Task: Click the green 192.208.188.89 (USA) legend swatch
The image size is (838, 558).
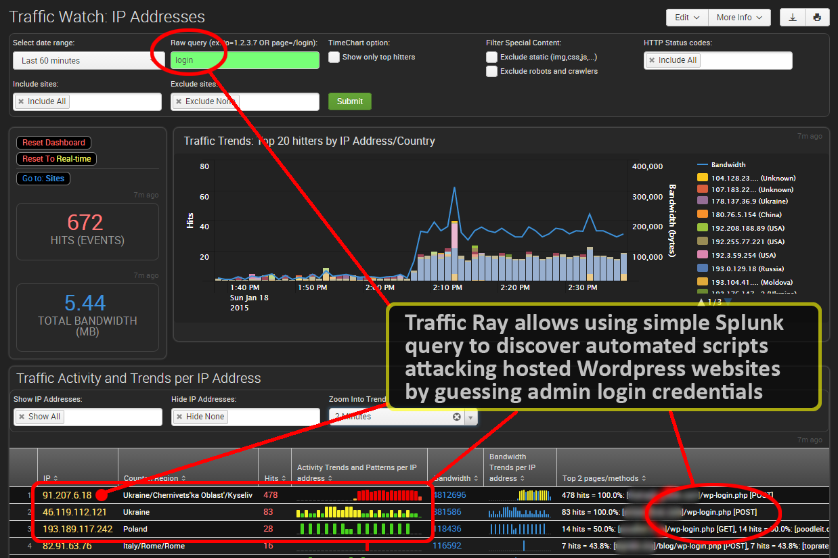Action: coord(702,228)
